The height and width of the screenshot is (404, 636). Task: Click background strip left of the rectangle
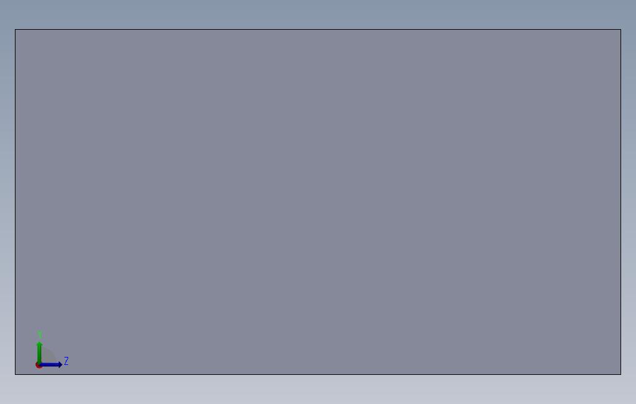[7, 201]
